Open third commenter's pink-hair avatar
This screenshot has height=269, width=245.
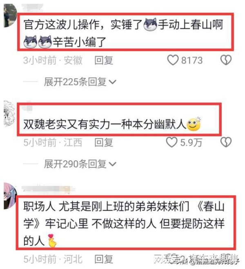point(10,196)
